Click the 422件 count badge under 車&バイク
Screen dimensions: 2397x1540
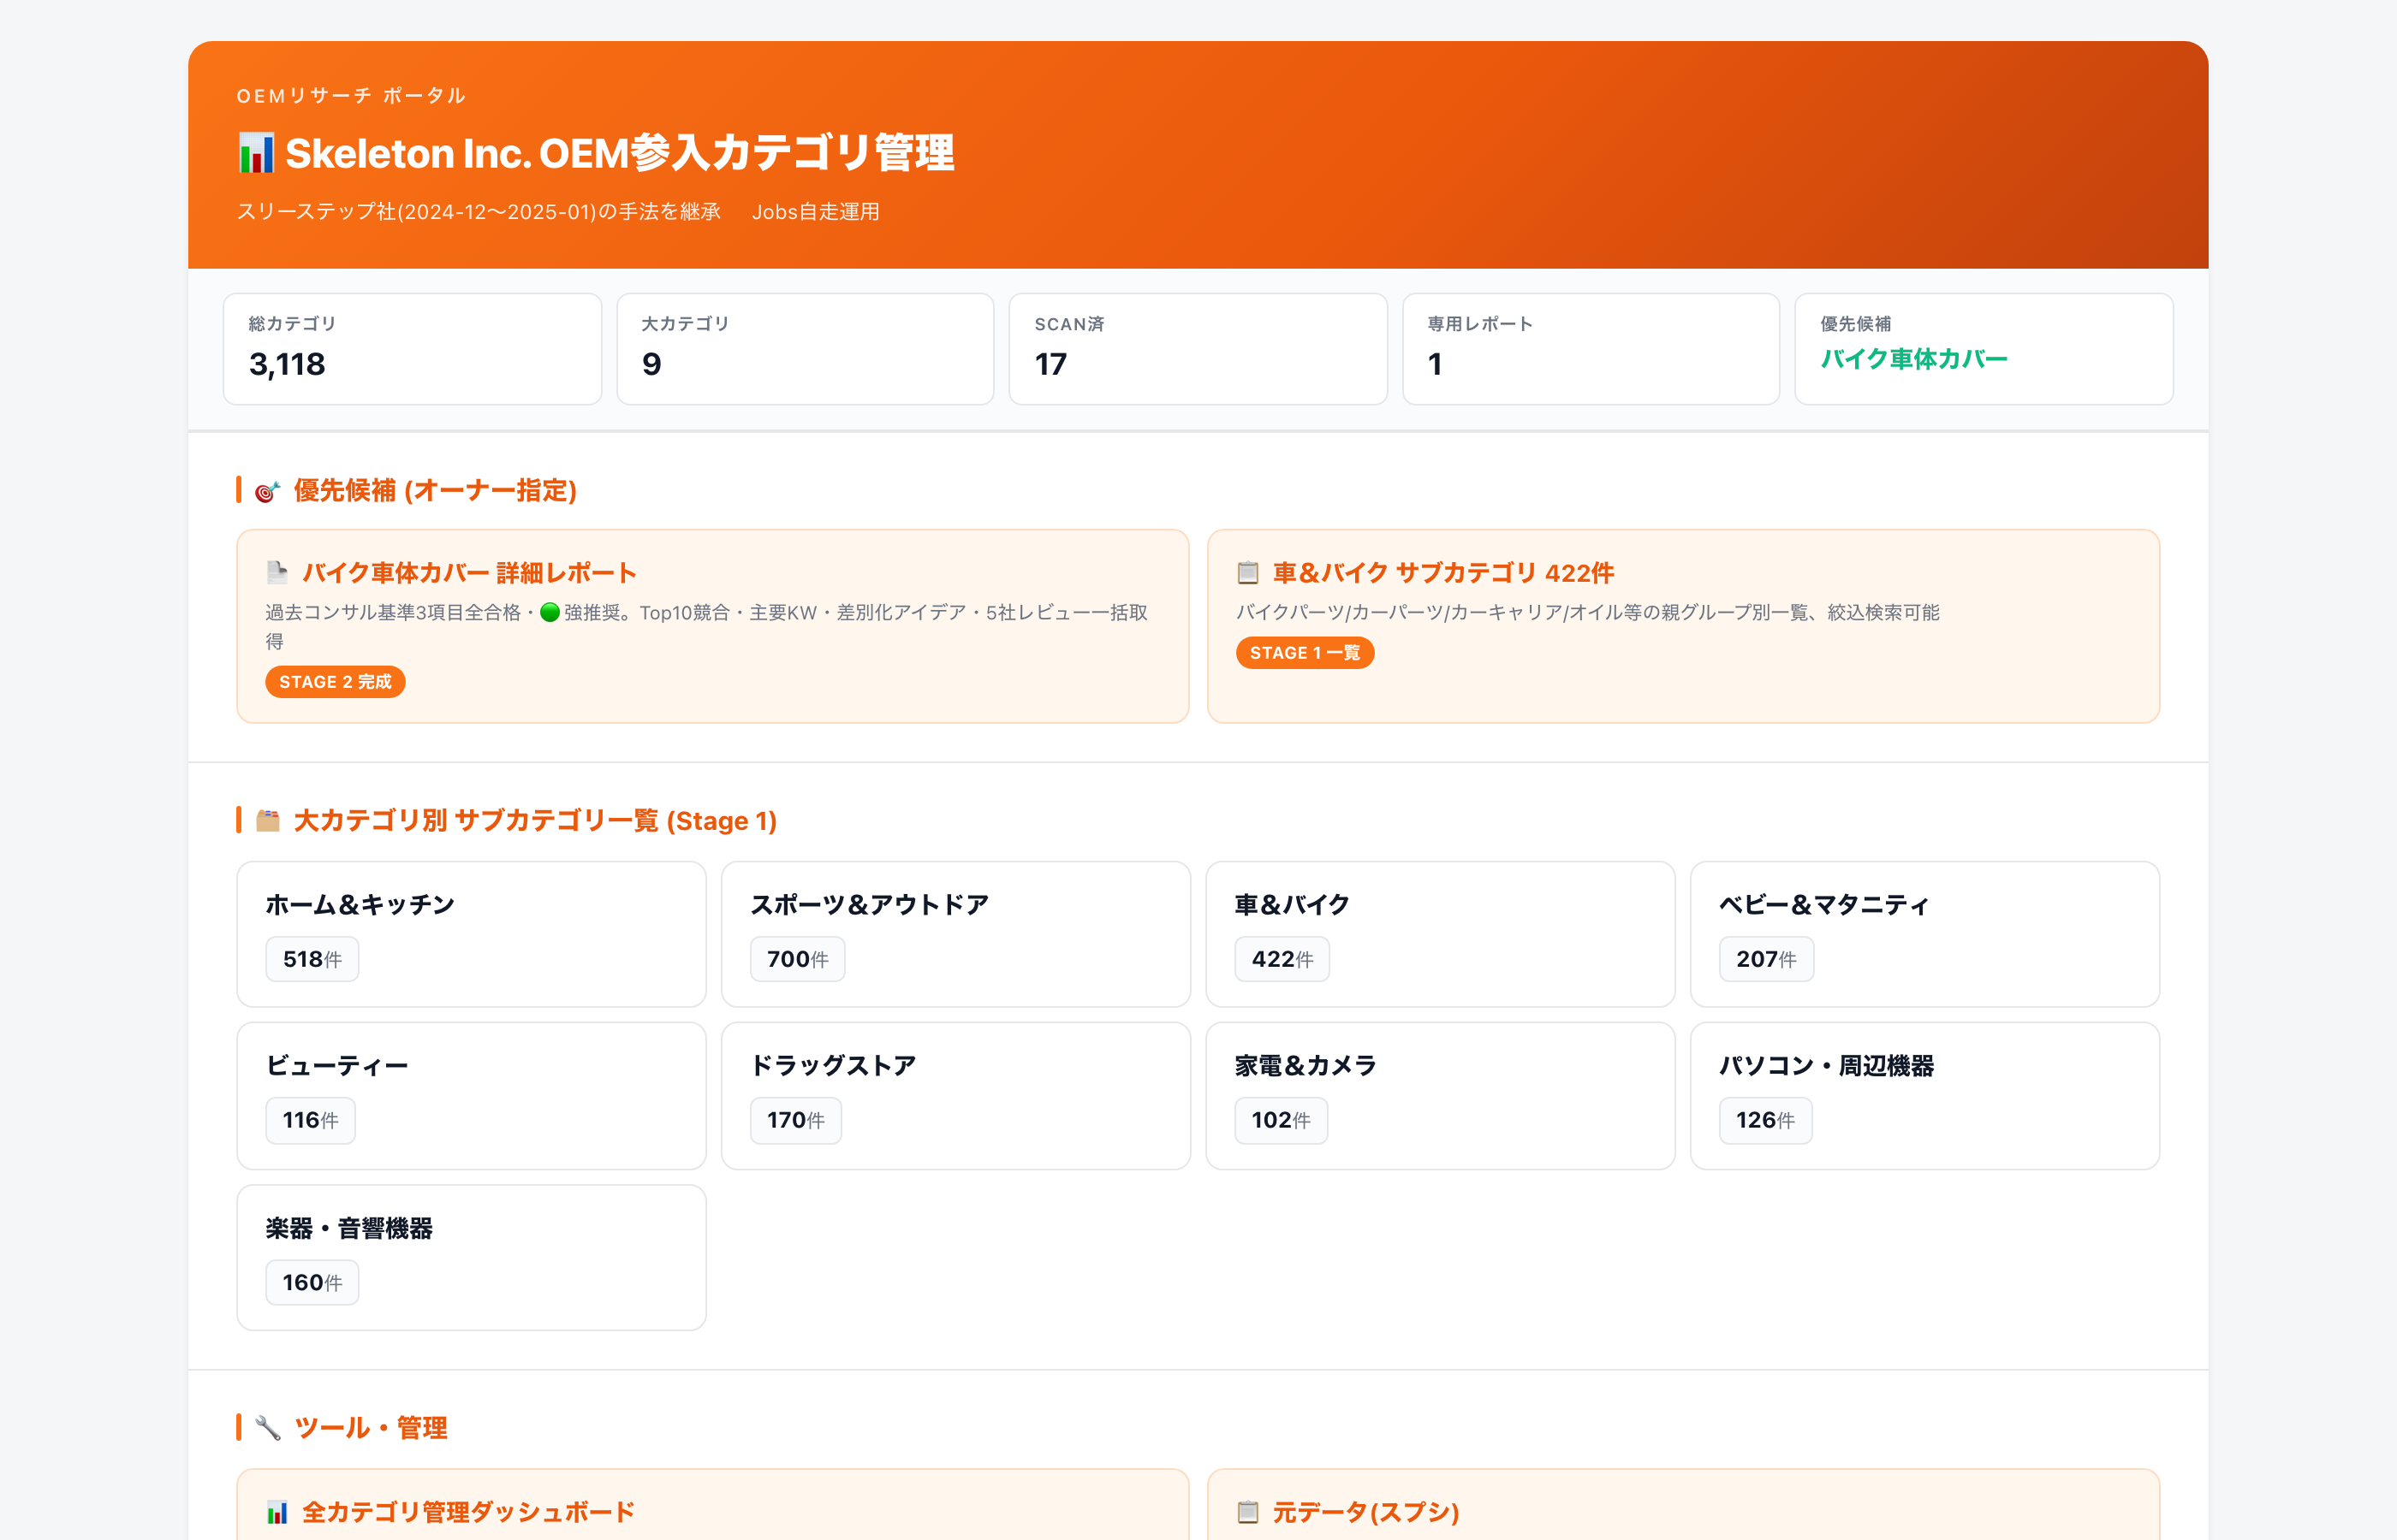pyautogui.click(x=1282, y=959)
